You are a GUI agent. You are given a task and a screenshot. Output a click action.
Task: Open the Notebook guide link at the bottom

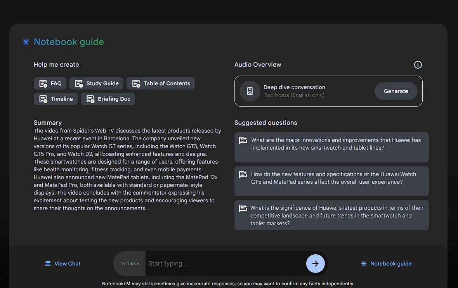[x=387, y=264]
